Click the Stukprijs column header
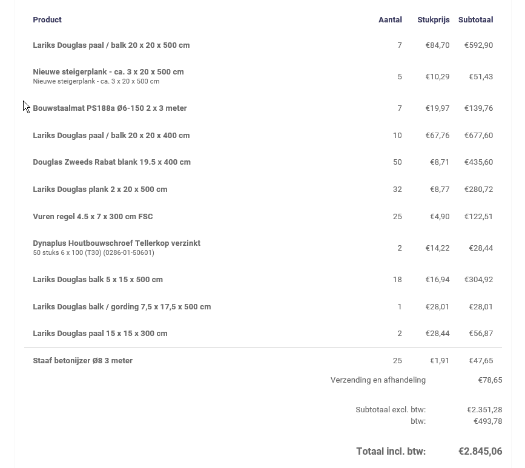525x468 pixels. [x=433, y=20]
